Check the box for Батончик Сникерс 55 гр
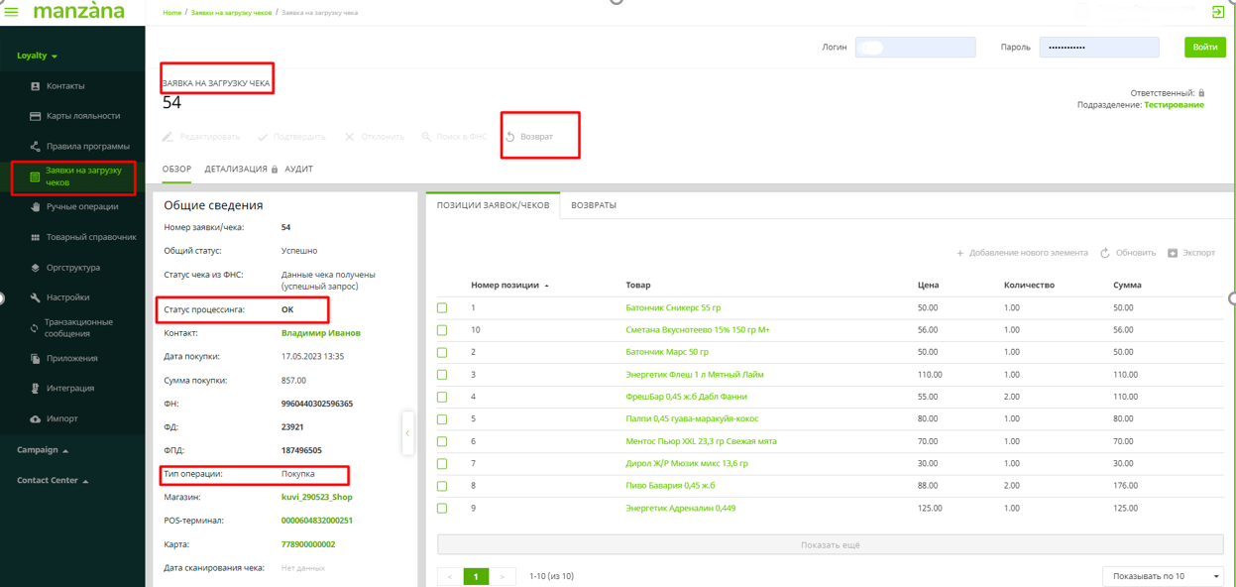Screen dimensions: 1236x587 442,308
